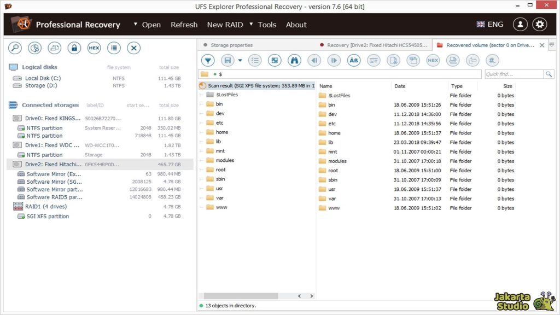Viewport: 560px width, 315px height.
Task: Open the About menu
Action: click(296, 25)
